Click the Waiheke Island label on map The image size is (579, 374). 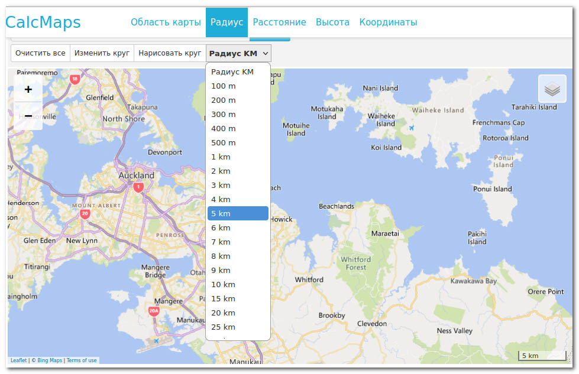click(x=438, y=110)
